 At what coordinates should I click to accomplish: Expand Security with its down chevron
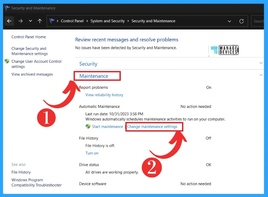pos(261,63)
